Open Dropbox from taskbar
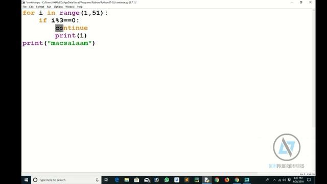The height and width of the screenshot is (184, 327). (177, 180)
